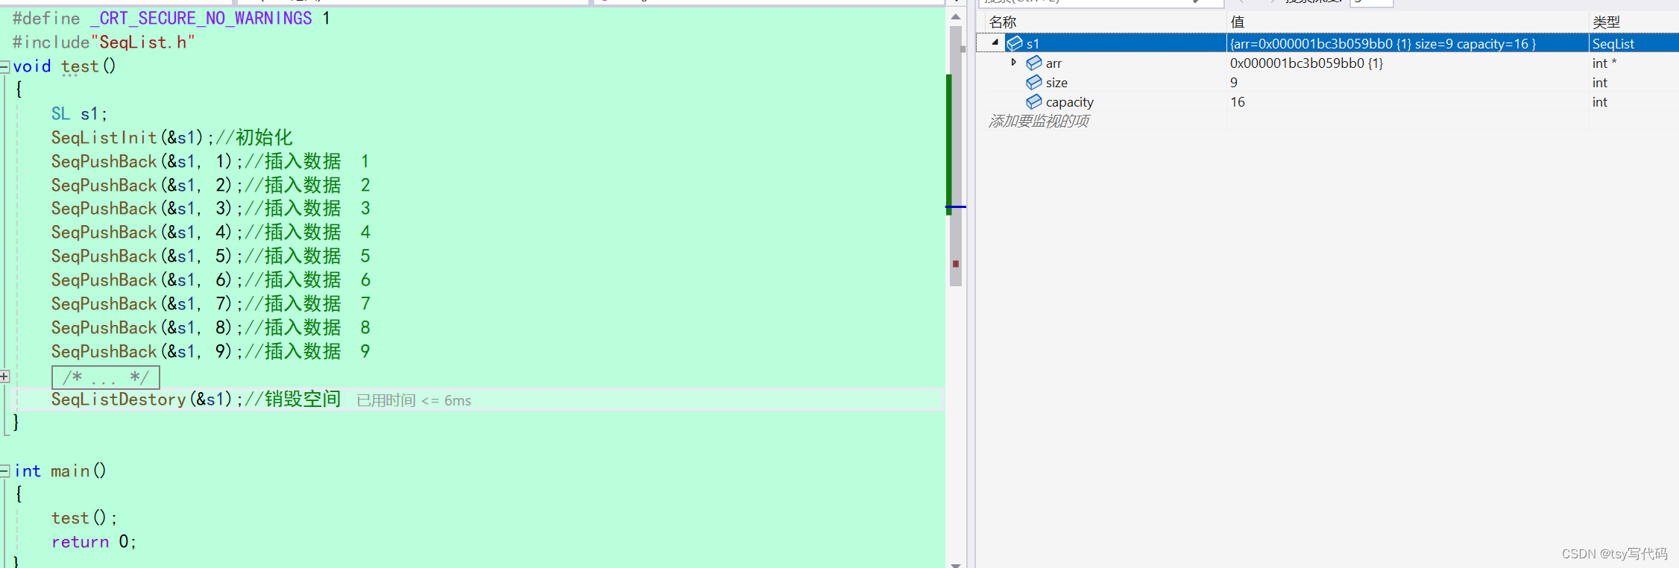Click the 'int *' type cell

click(x=1604, y=63)
